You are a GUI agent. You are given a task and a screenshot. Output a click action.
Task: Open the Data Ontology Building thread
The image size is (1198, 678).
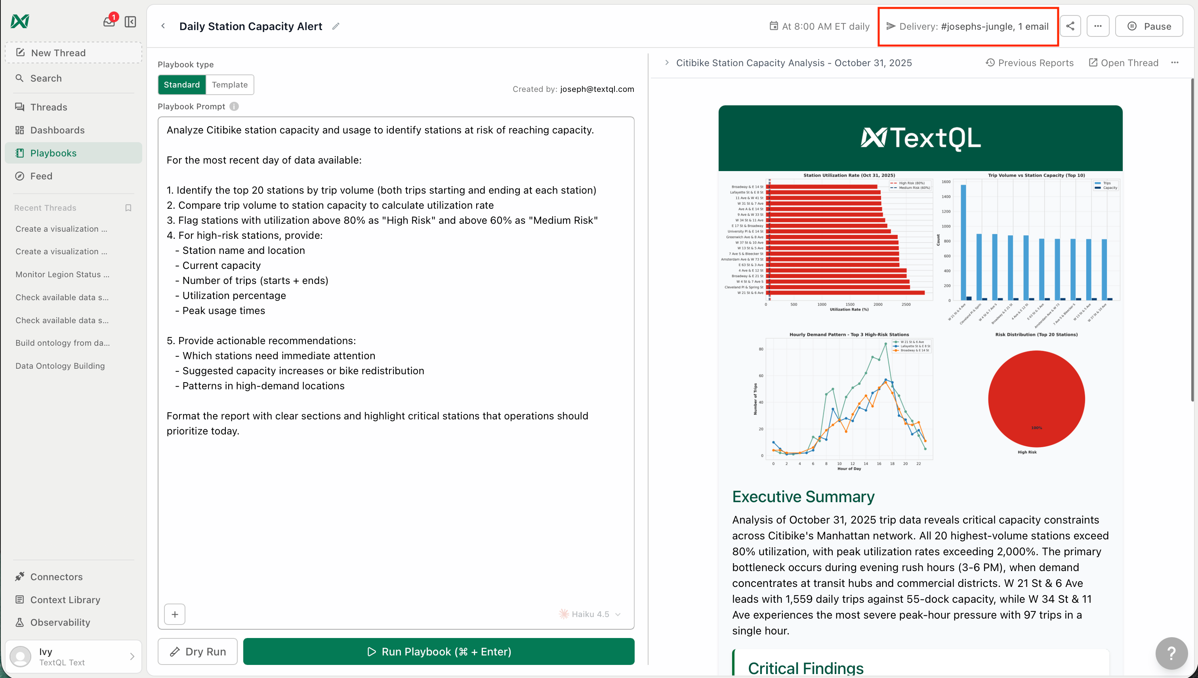pyautogui.click(x=60, y=366)
